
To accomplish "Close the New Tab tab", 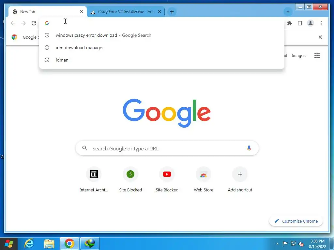I will [81, 12].
